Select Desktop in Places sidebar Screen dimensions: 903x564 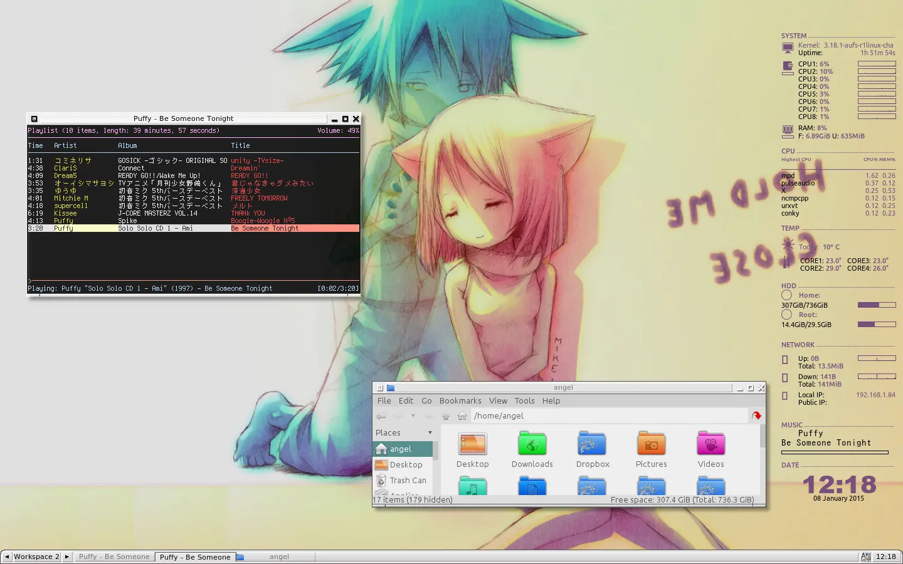(403, 465)
